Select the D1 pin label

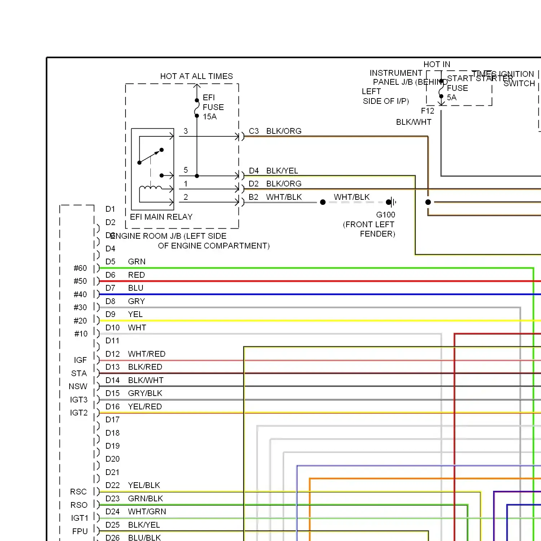110,209
